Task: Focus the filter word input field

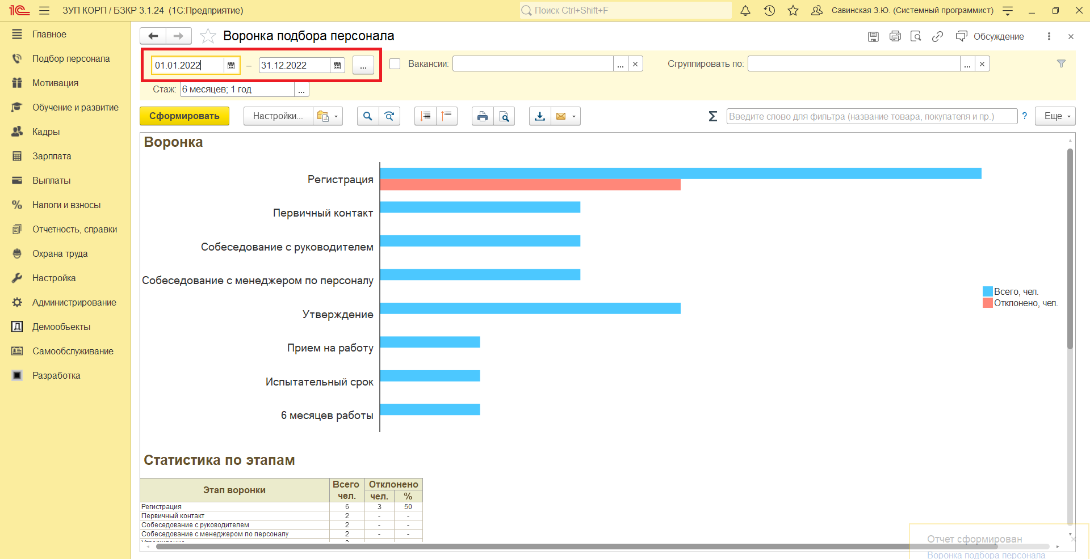Action: [872, 116]
